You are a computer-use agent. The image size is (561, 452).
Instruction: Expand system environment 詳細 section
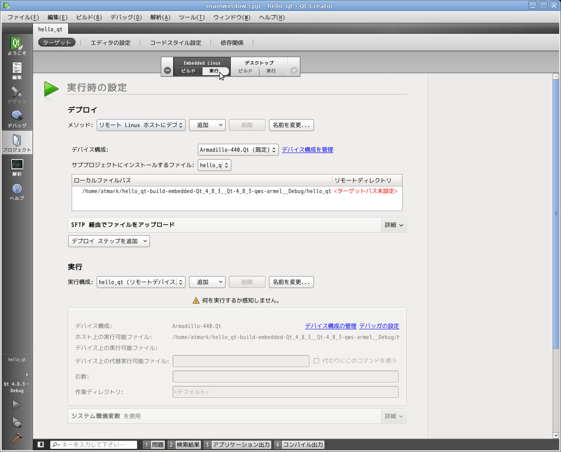393,416
